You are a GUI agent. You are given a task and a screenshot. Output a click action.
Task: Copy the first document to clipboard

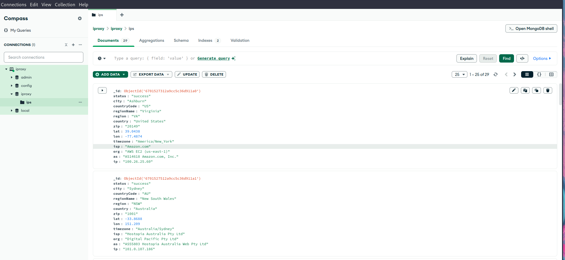(525, 90)
